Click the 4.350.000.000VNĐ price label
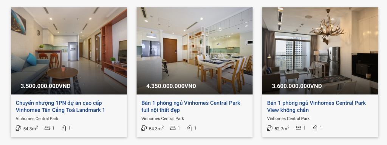The width and height of the screenshot is (387, 145). point(171,86)
